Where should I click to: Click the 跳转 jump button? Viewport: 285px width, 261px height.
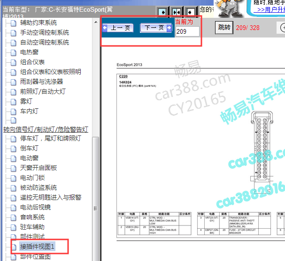pos(224,28)
